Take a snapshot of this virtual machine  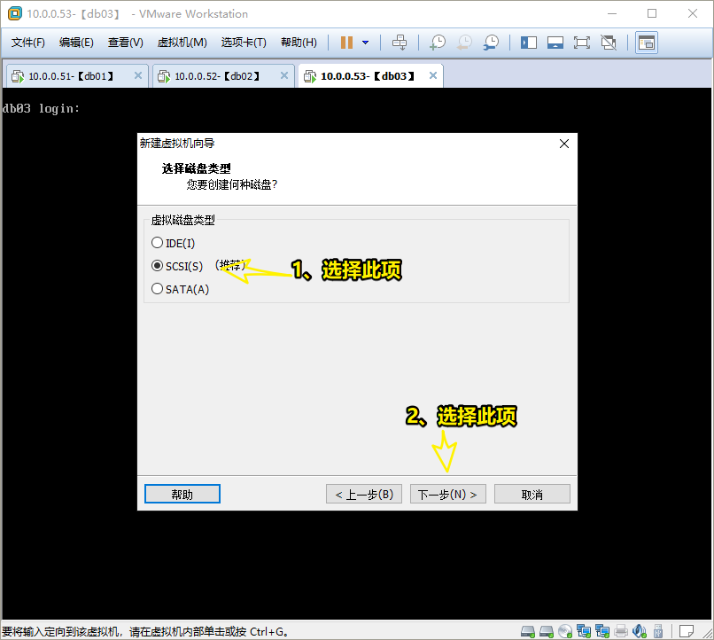(437, 43)
